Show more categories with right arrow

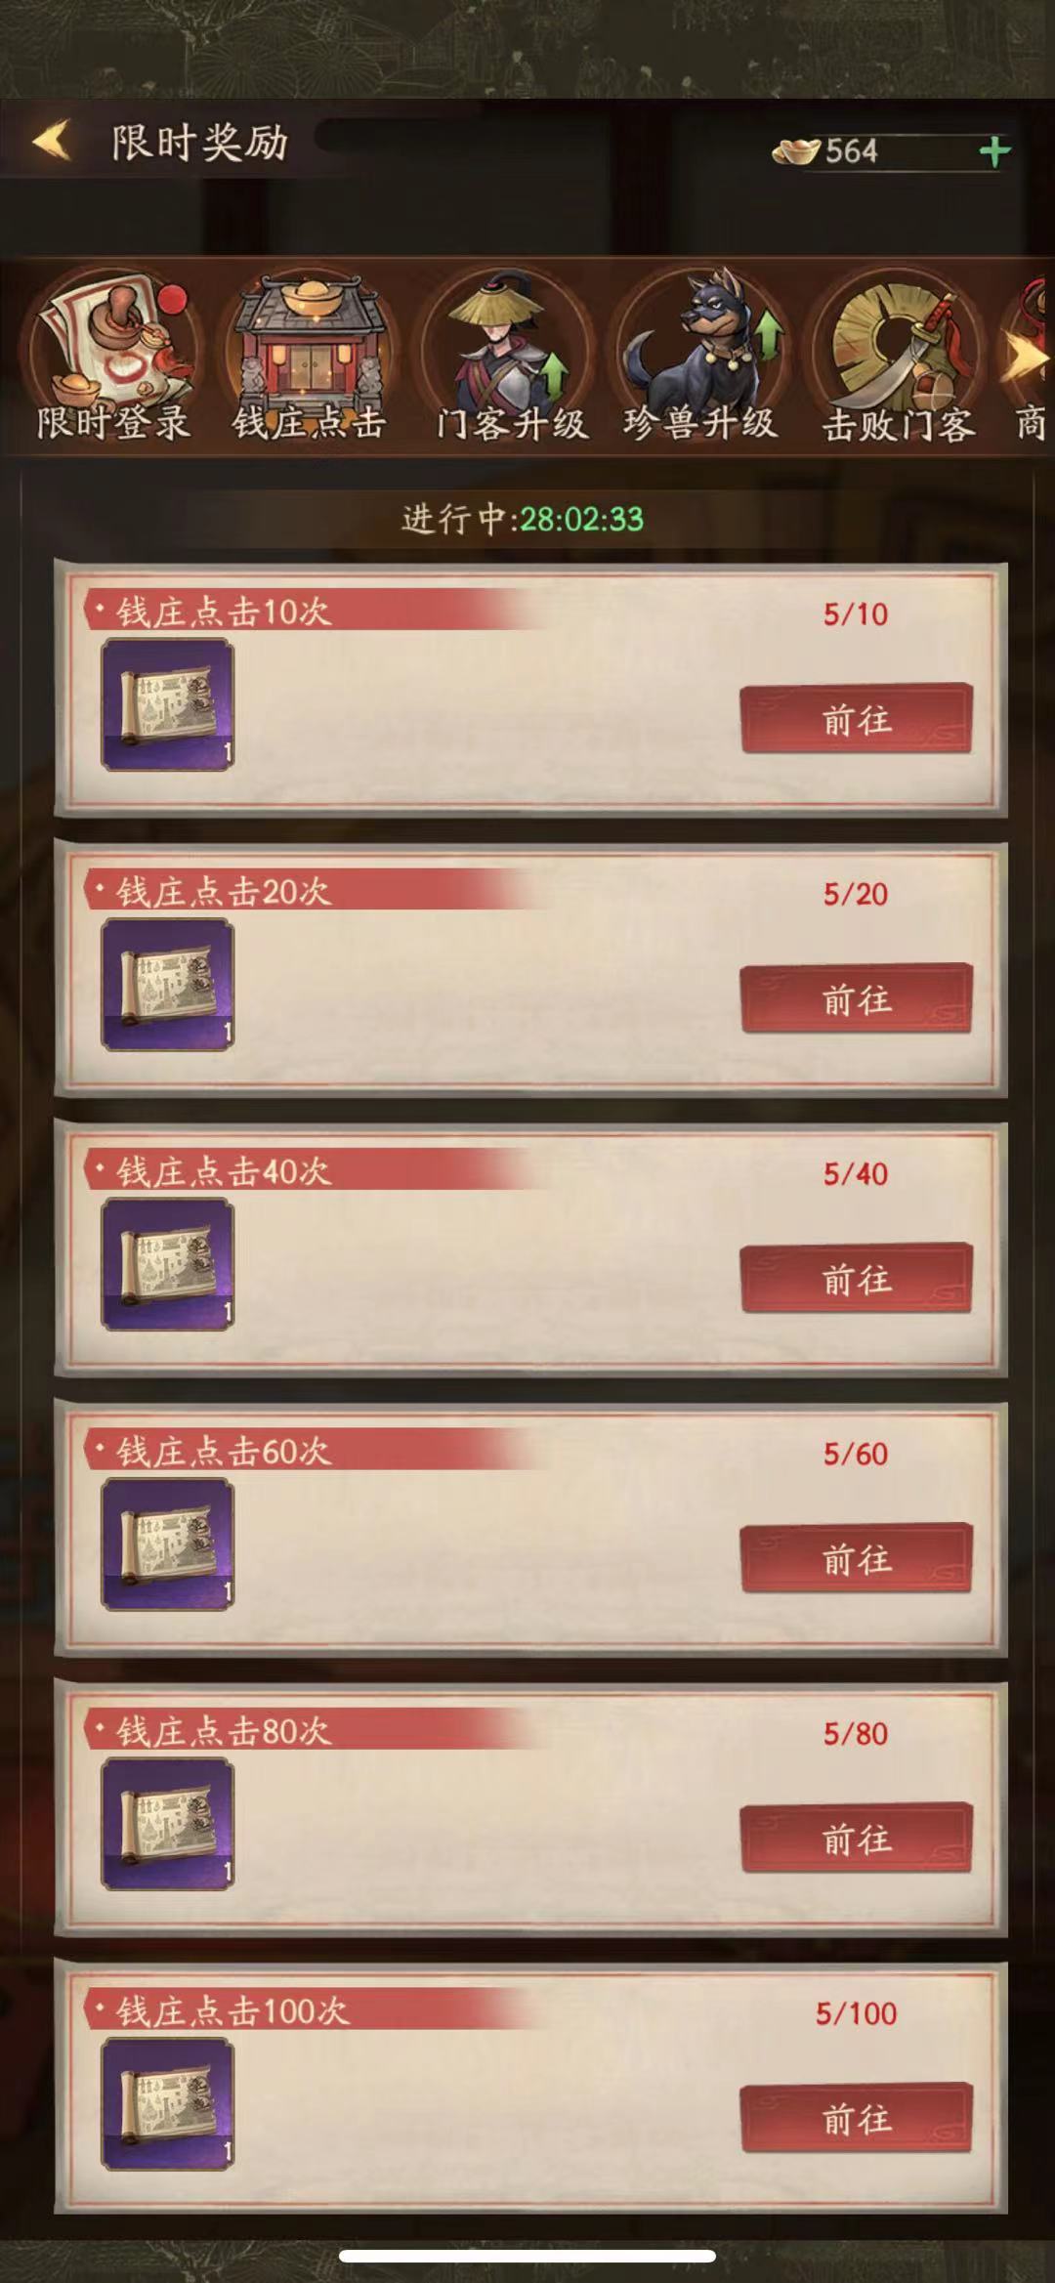coord(1030,357)
